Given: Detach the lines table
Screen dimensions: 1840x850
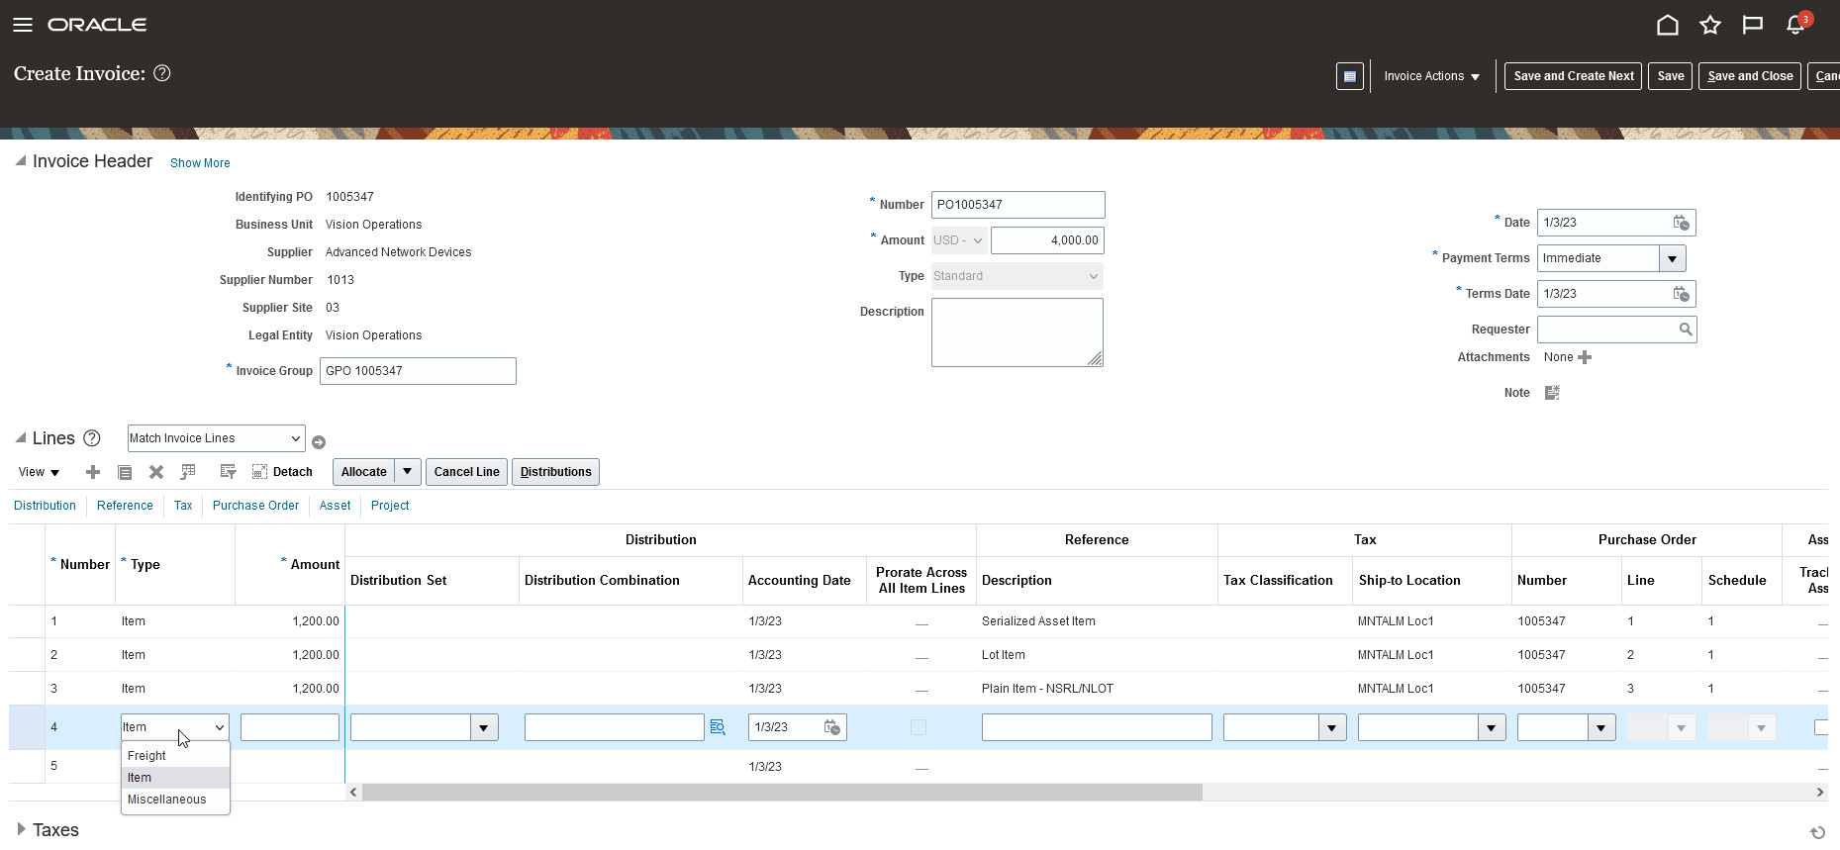Looking at the screenshot, I should [x=282, y=472].
